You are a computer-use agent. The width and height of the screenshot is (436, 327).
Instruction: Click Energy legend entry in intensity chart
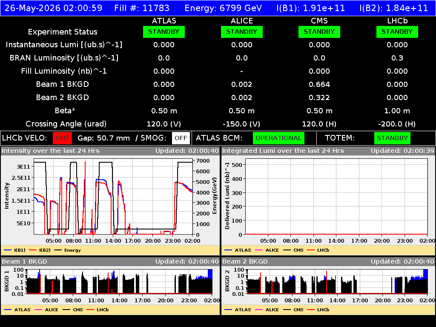(x=68, y=250)
